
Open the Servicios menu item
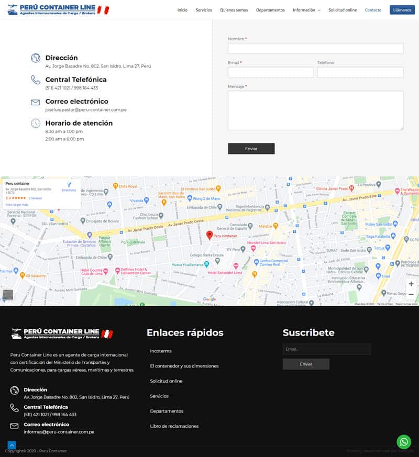204,10
